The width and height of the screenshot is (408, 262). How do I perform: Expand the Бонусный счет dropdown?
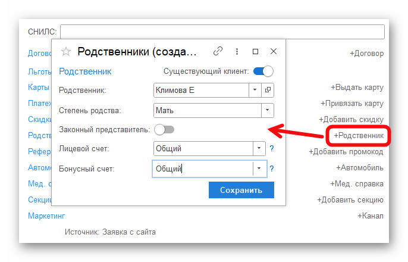[x=259, y=169]
